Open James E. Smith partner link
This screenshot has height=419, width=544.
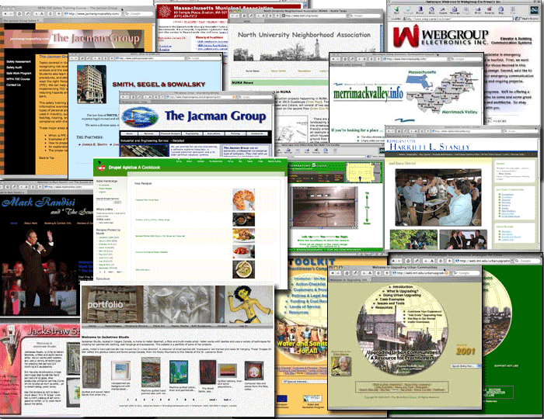click(94, 144)
